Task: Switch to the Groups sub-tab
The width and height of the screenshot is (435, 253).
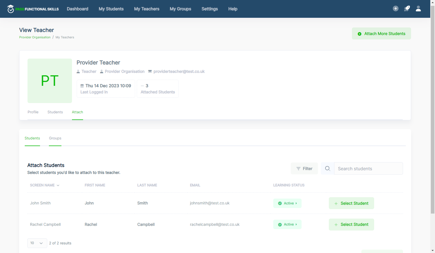Action: [x=55, y=138]
